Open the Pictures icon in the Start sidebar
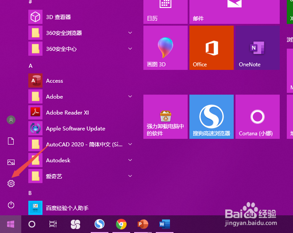The width and height of the screenshot is (293, 233). tap(11, 162)
